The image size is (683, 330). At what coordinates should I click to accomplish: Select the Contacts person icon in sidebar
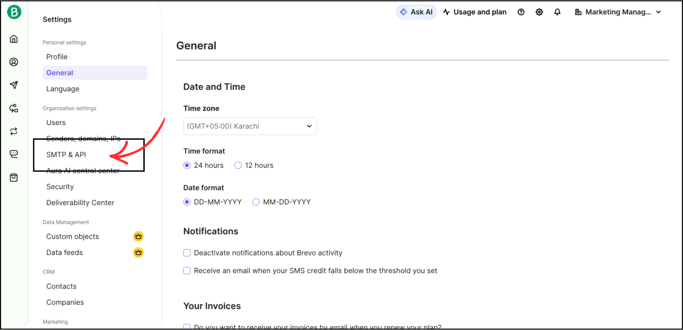[14, 62]
